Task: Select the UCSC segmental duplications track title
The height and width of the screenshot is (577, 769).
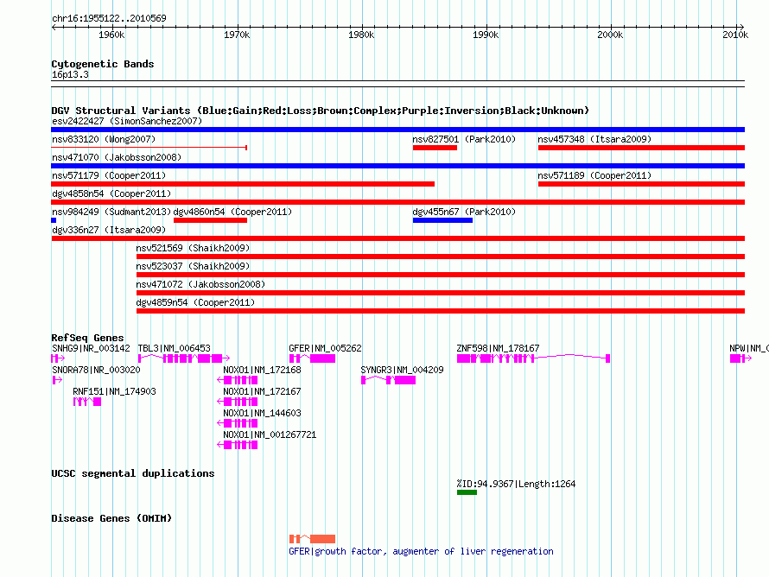Action: [x=133, y=473]
